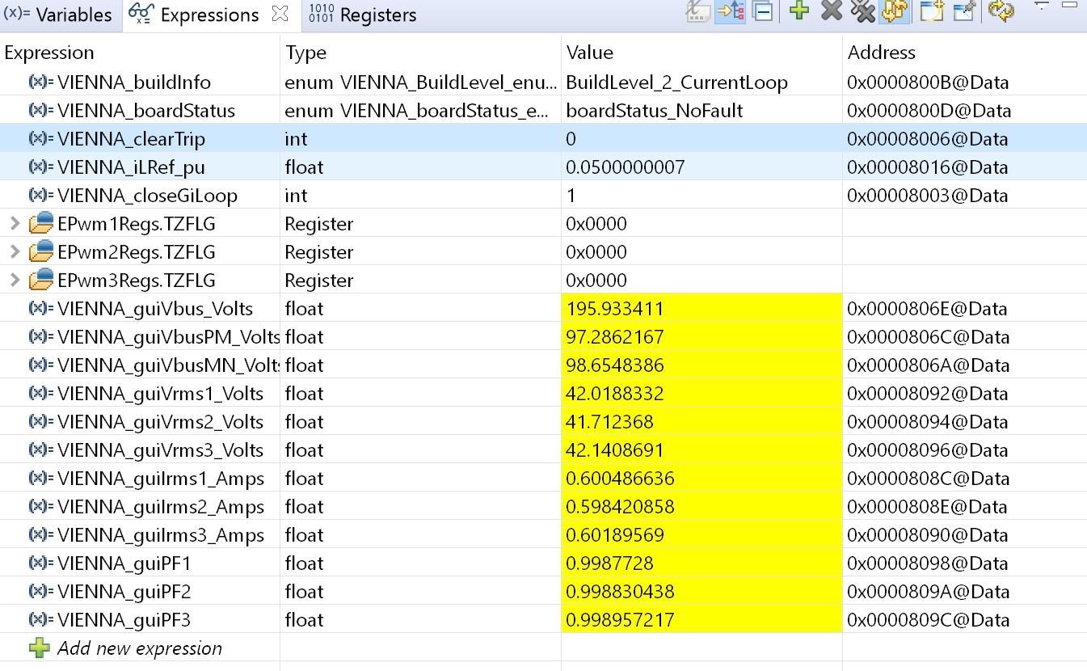Click the Add new expression text
This screenshot has width=1087, height=671.
[140, 648]
